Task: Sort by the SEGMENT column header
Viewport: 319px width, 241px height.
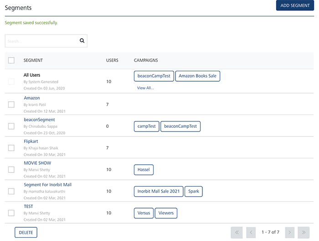Action: click(33, 60)
